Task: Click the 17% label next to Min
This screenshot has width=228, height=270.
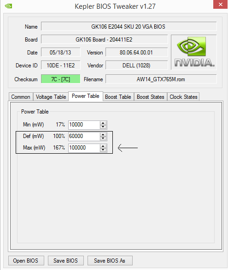Action: point(60,125)
